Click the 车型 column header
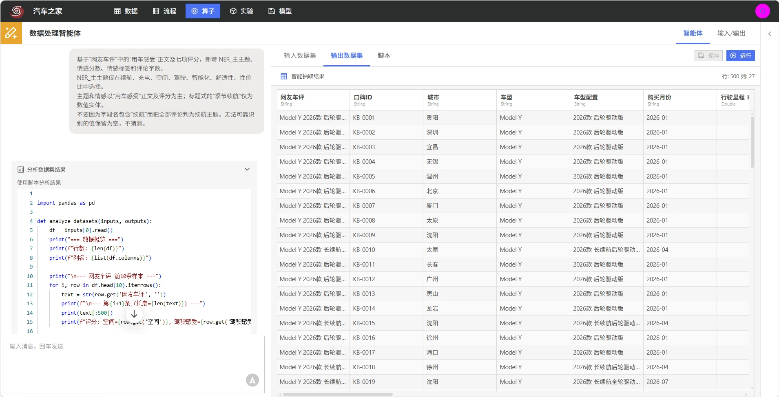 point(533,100)
